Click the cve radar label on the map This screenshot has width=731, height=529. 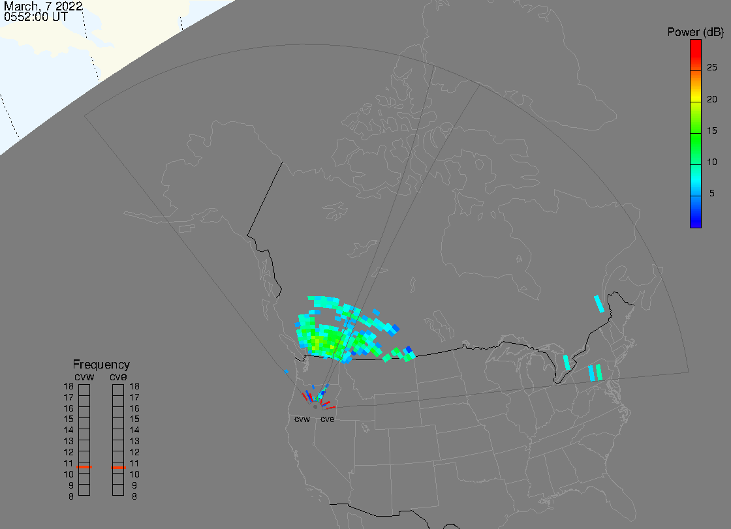327,419
